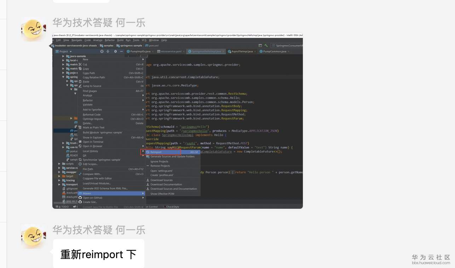Viewport: 455px width, 268px height.
Task: Click the pom.xml breadcrumb in navigation bar
Action: (x=151, y=45)
